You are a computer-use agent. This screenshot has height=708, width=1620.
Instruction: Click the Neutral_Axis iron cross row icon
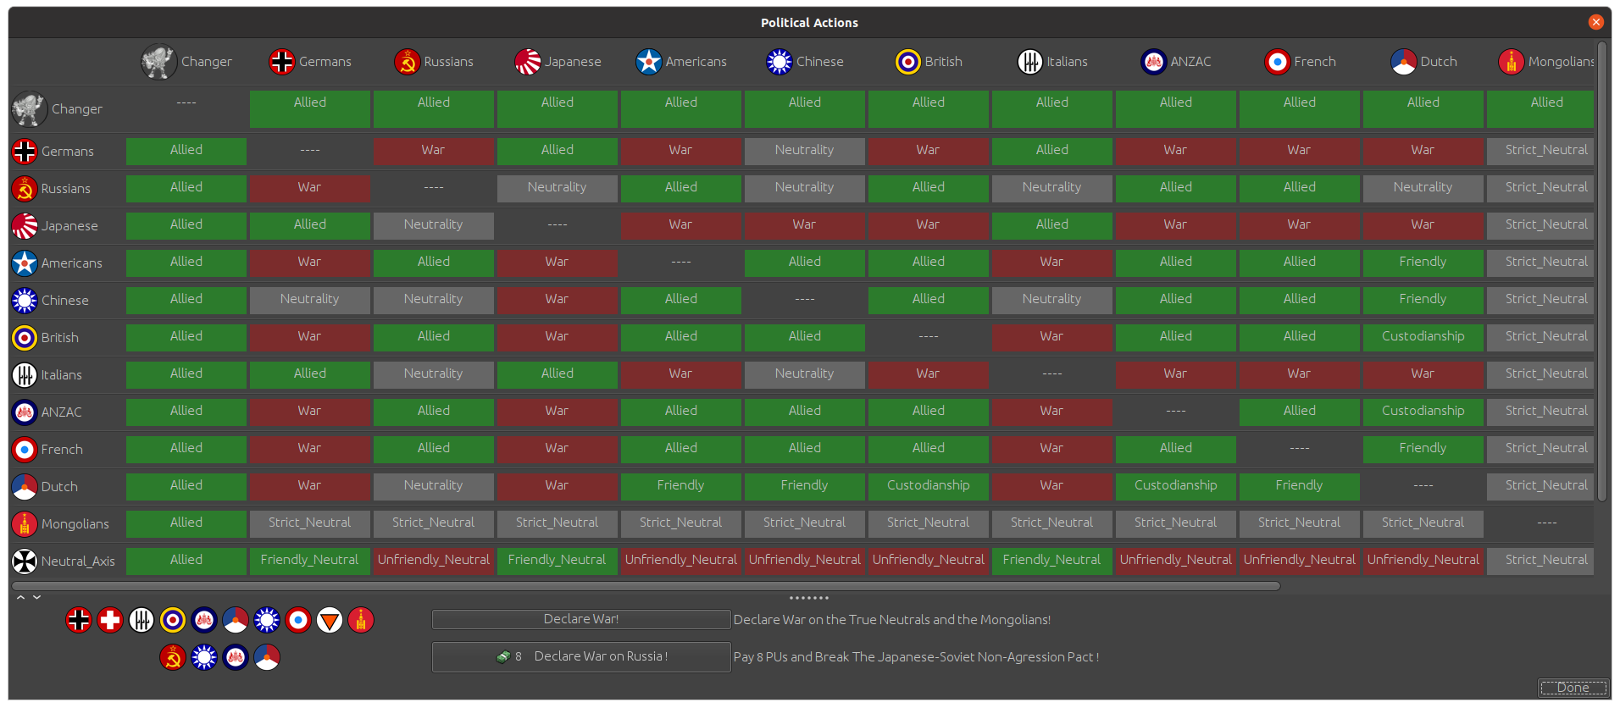click(25, 561)
